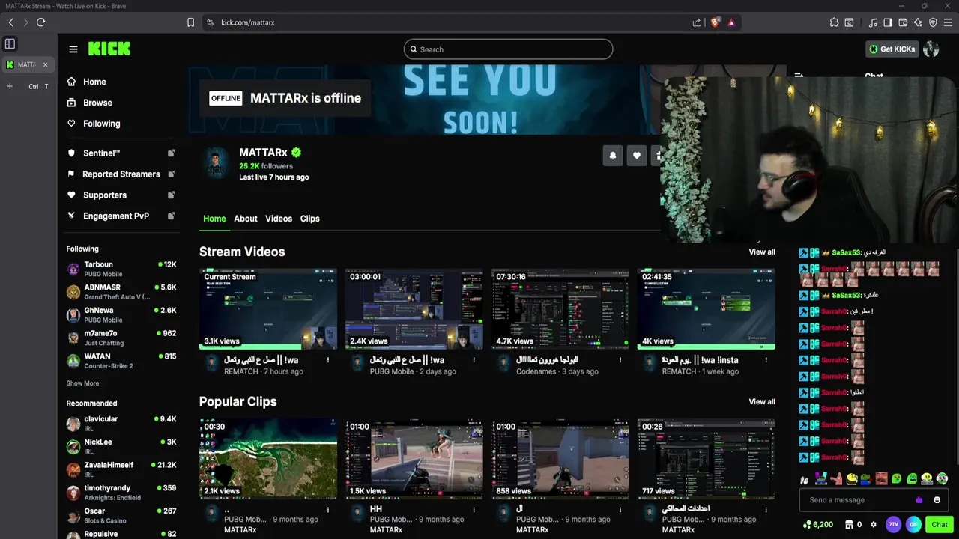Click the MATTARx channel avatar
This screenshot has width=959, height=539.
pyautogui.click(x=217, y=163)
